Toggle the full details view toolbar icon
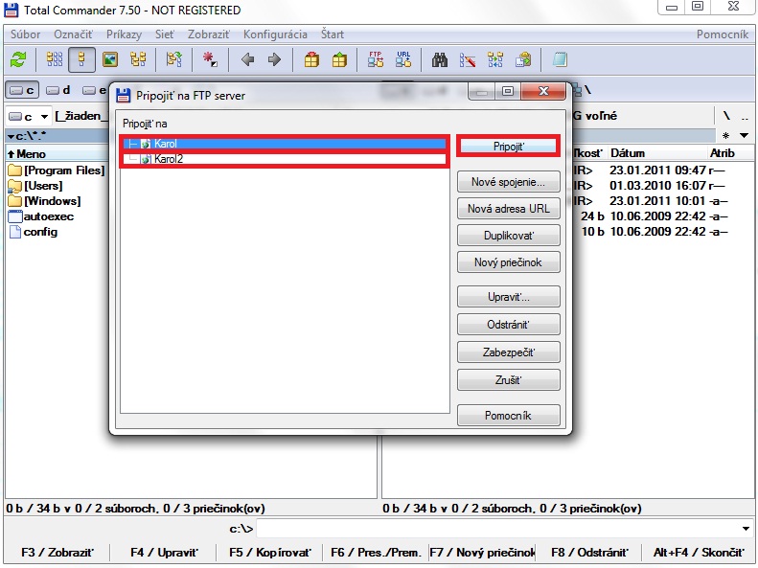The width and height of the screenshot is (758, 568). (x=81, y=60)
